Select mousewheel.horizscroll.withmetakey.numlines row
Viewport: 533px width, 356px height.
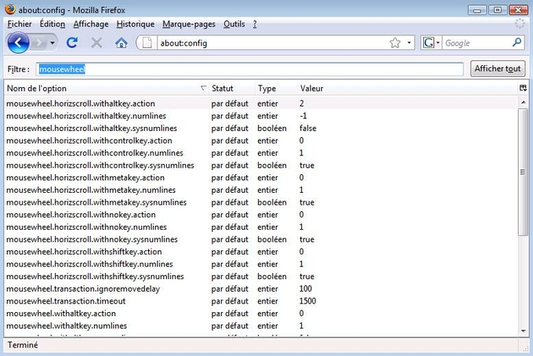(261, 190)
